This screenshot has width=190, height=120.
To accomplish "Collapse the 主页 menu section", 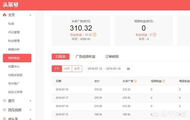I will [x=30, y=15].
